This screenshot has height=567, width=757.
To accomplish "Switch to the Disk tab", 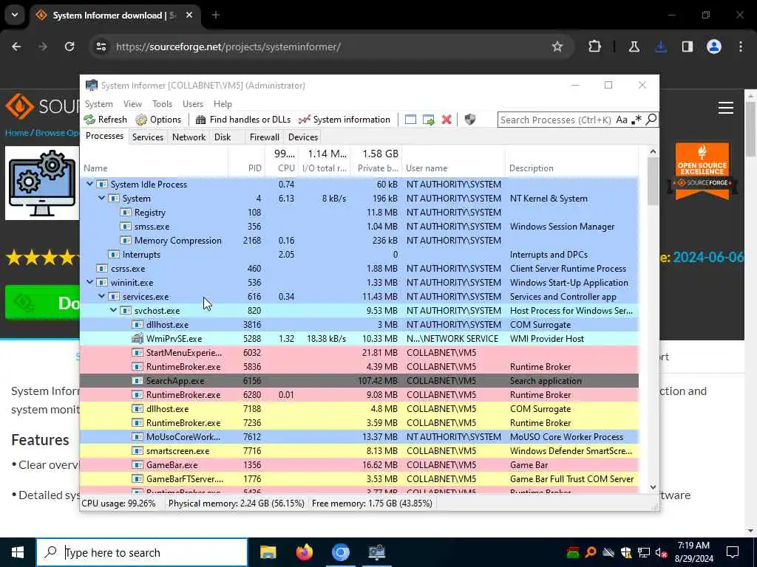I will point(223,137).
